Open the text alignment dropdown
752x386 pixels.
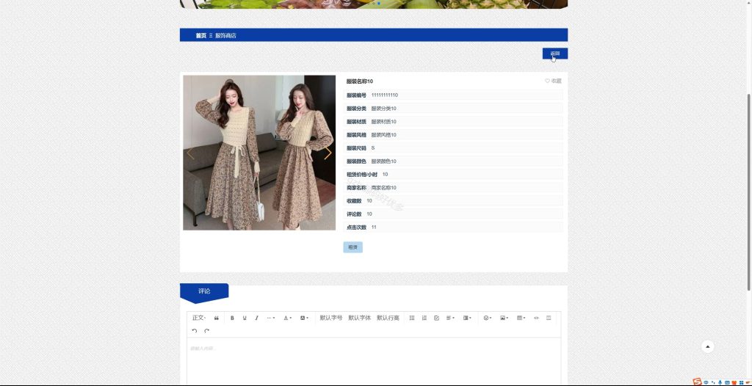pyautogui.click(x=450, y=318)
